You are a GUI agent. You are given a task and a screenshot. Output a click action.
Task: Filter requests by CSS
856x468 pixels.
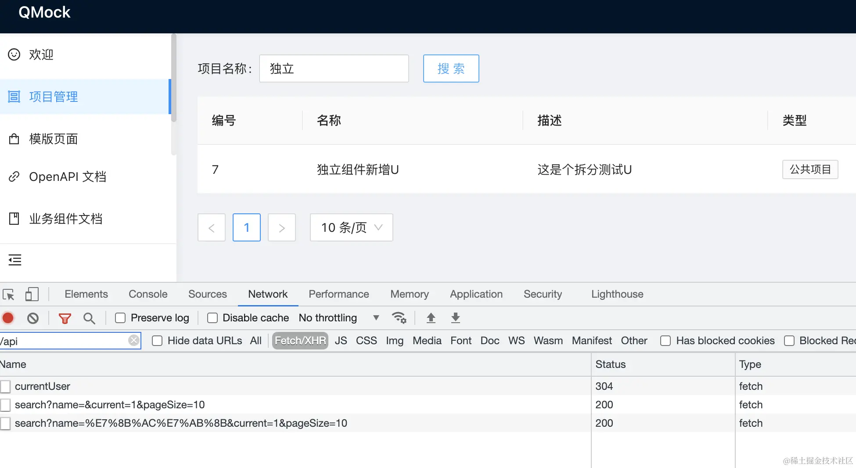(x=367, y=341)
